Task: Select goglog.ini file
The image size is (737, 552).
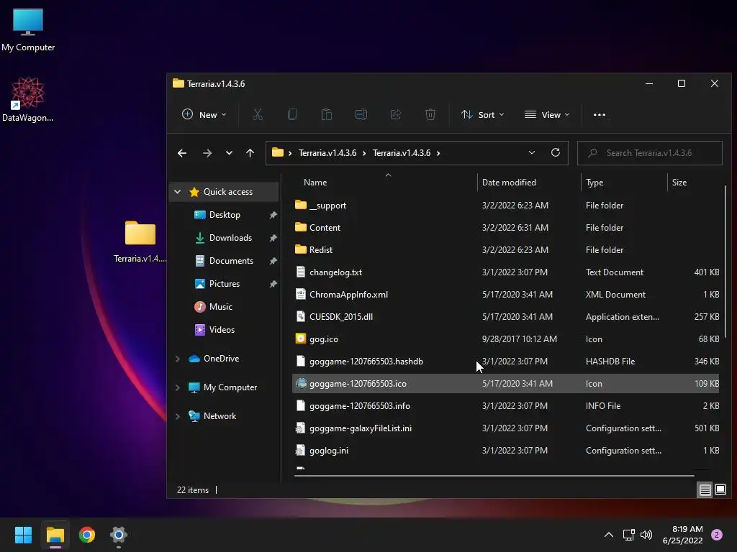Action: point(506,451)
